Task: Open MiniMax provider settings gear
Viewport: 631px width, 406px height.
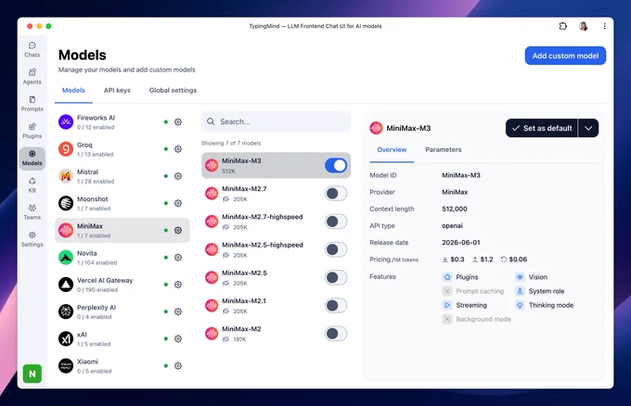Action: [178, 230]
